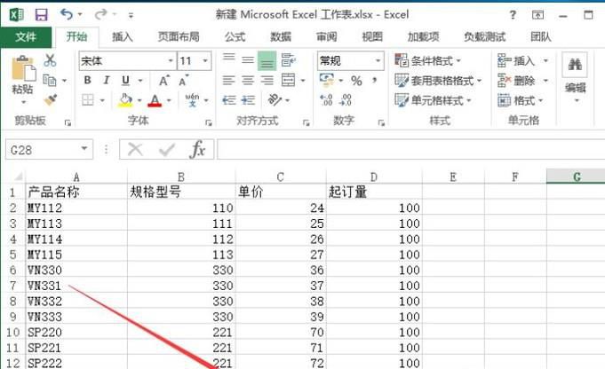
Task: Toggle middle vertical alignment
Action: 248,60
